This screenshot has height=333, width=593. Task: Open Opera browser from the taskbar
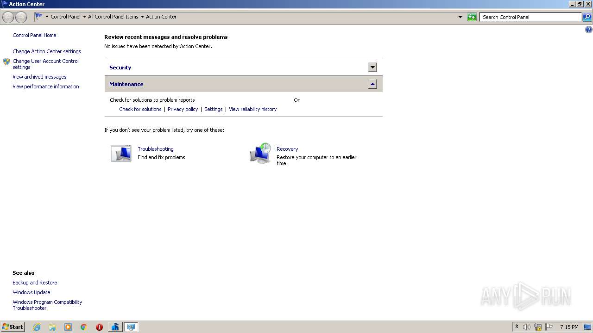[99, 327]
